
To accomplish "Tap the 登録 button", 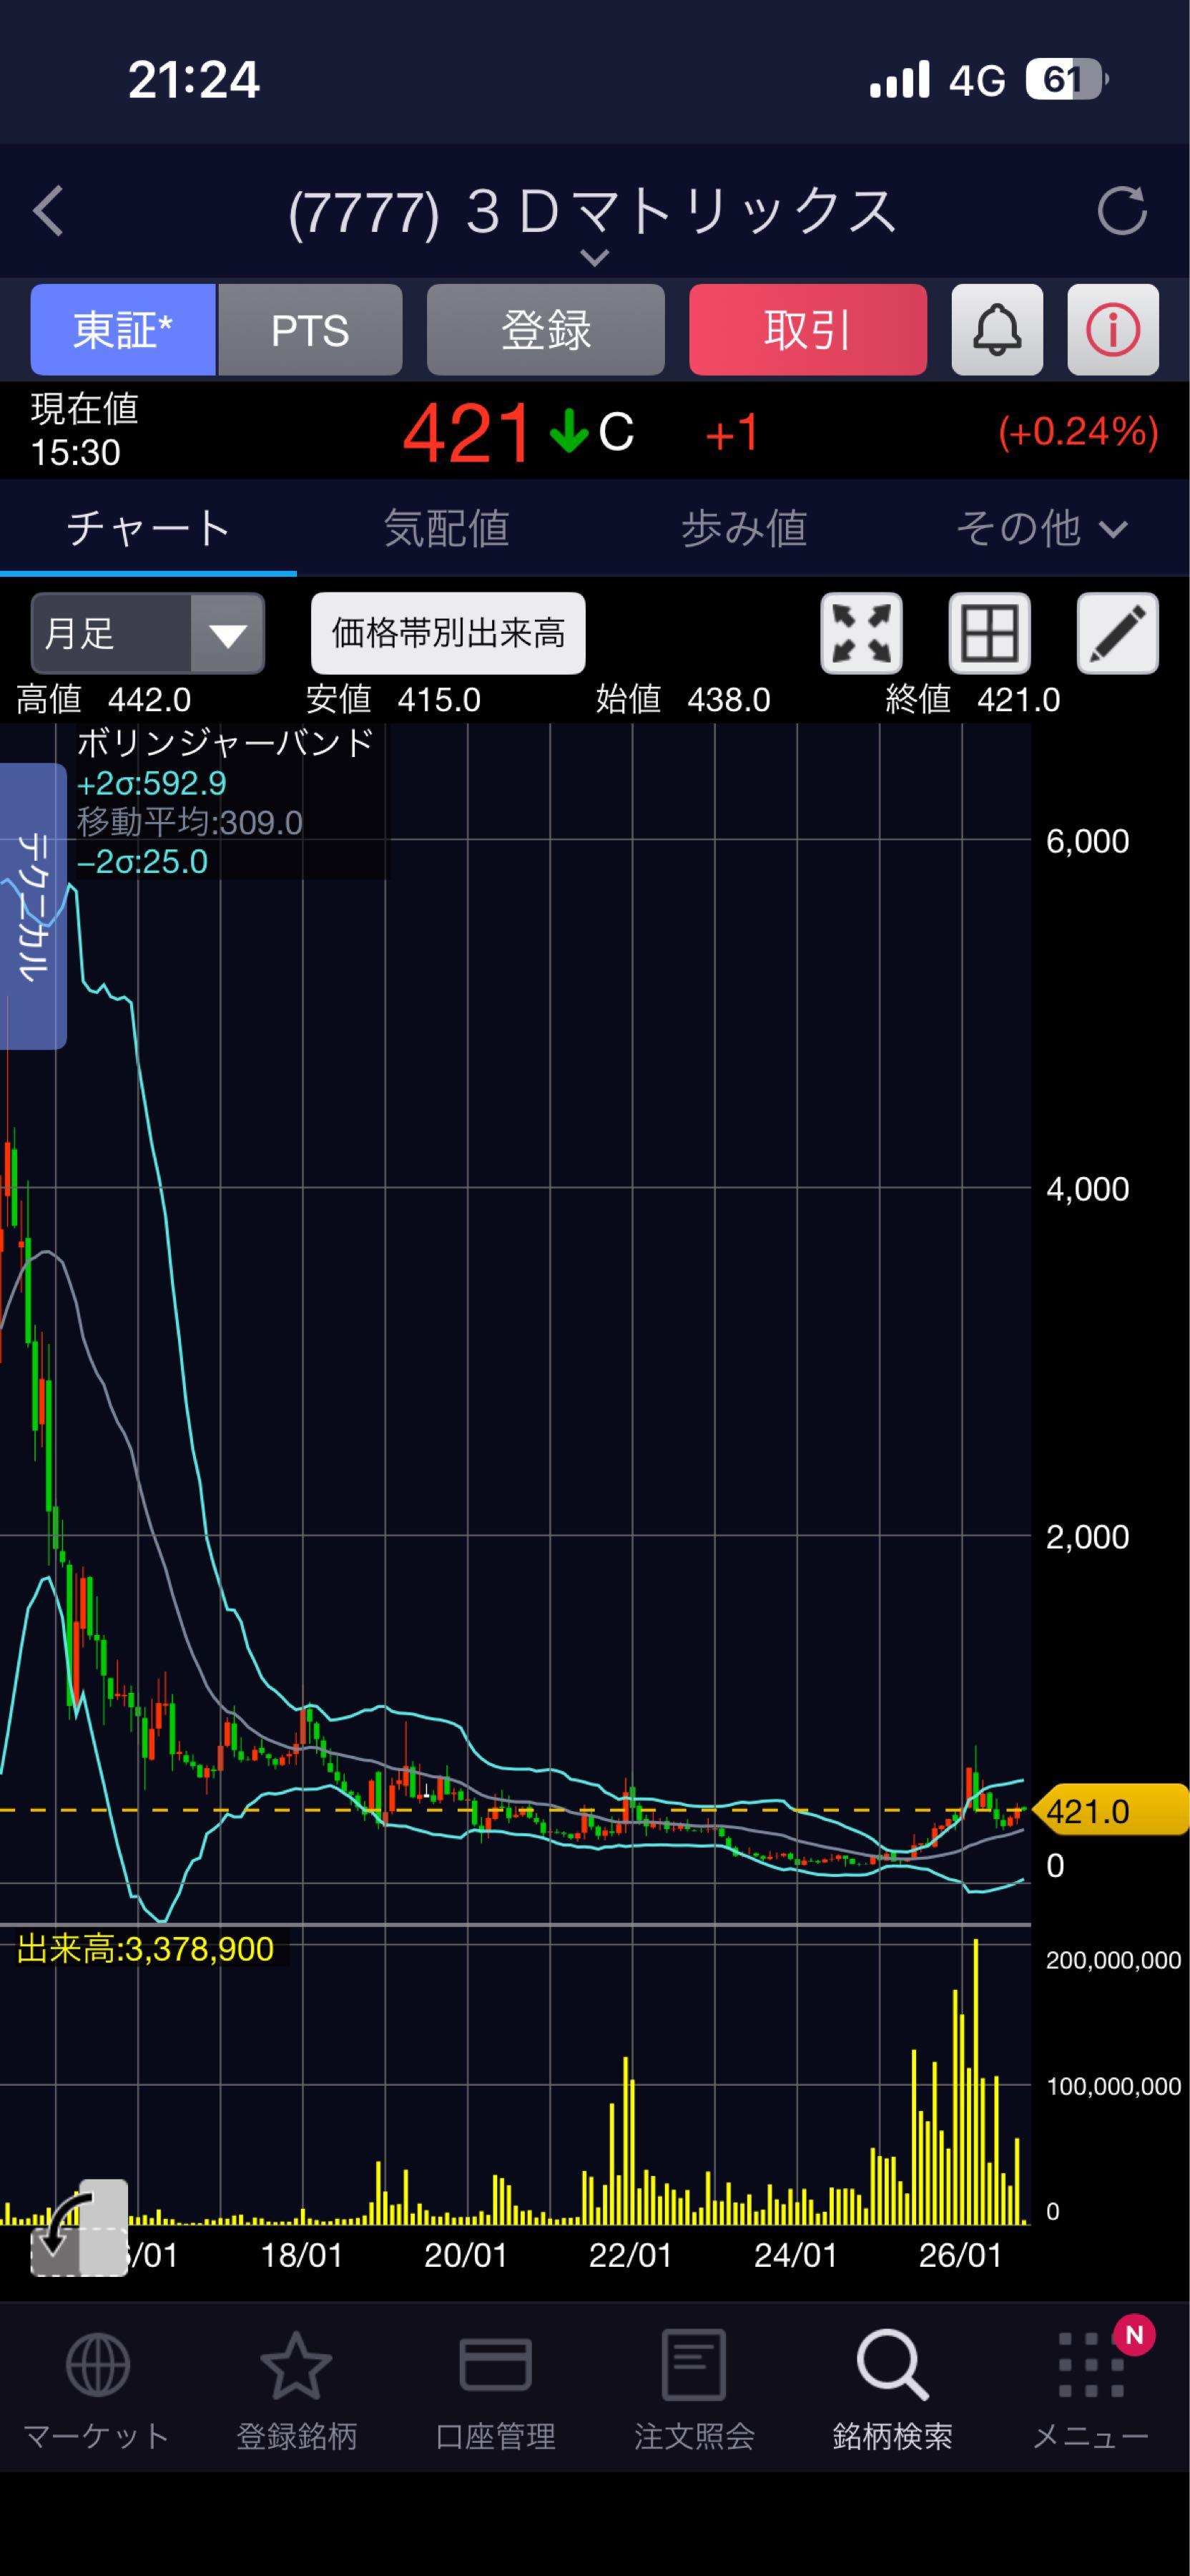I will click(x=546, y=330).
